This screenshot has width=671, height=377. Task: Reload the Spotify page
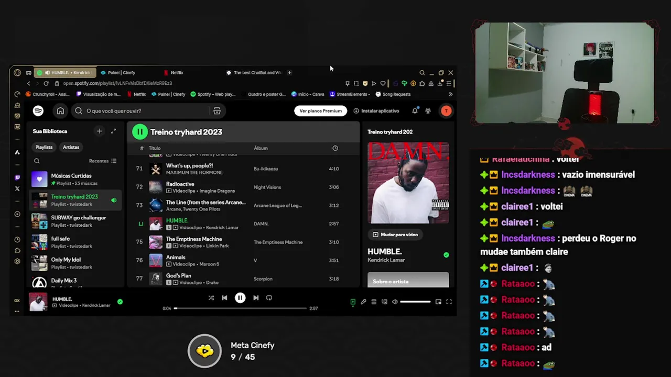click(46, 83)
